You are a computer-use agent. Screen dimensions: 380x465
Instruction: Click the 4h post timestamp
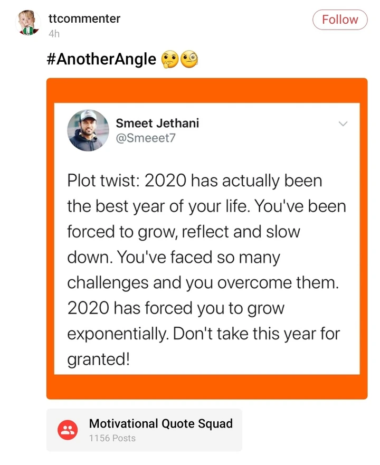point(54,34)
